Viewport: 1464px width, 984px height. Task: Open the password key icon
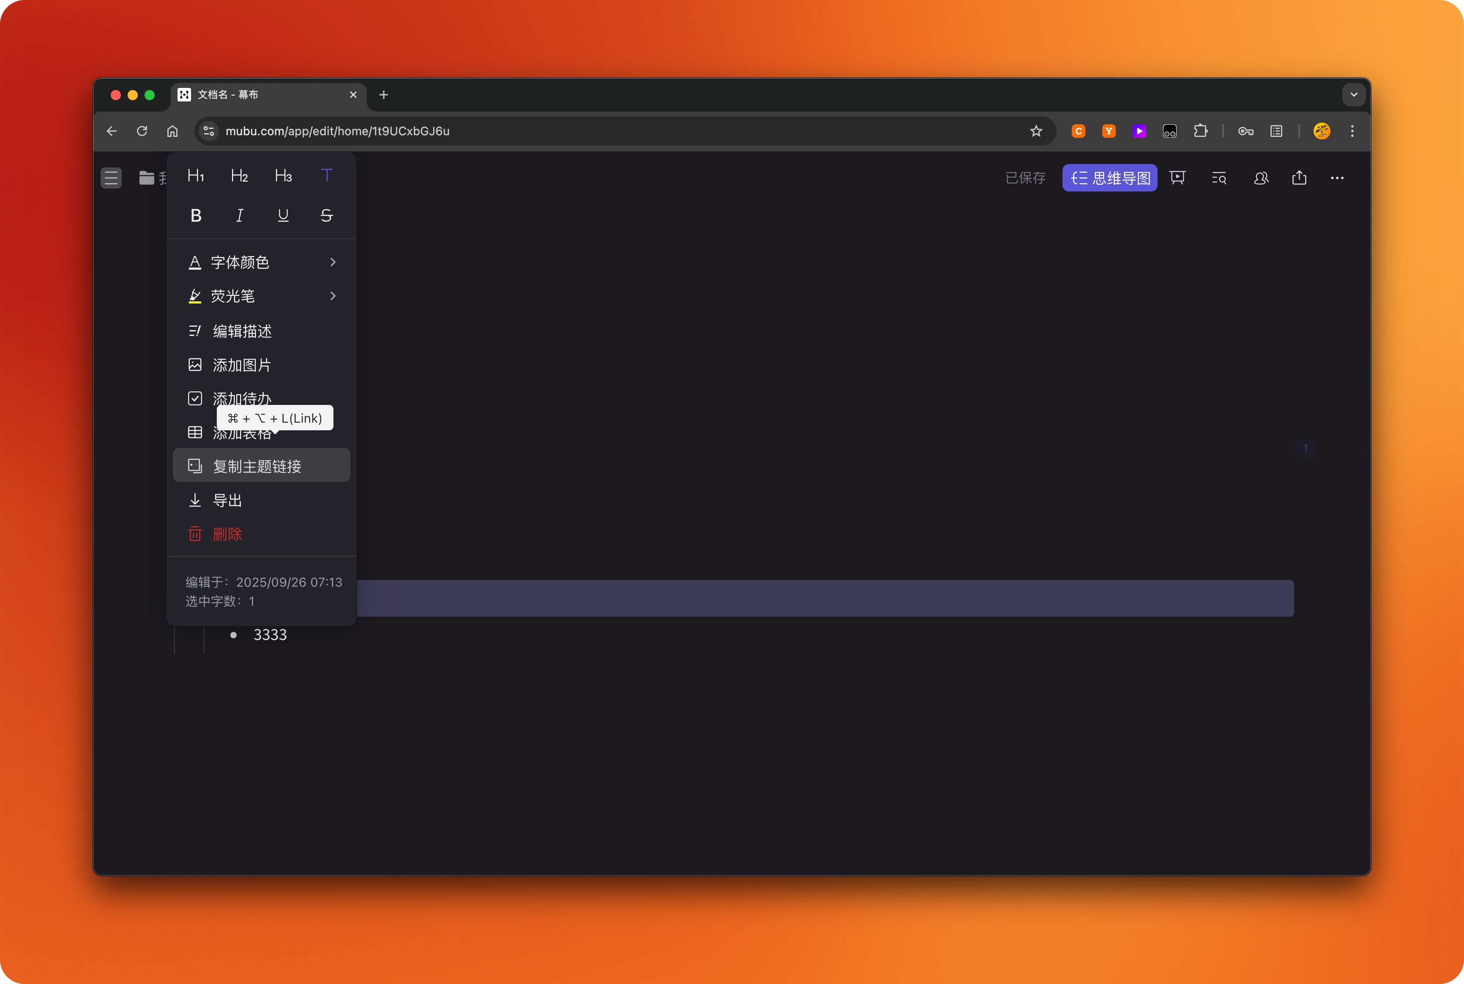1245,131
